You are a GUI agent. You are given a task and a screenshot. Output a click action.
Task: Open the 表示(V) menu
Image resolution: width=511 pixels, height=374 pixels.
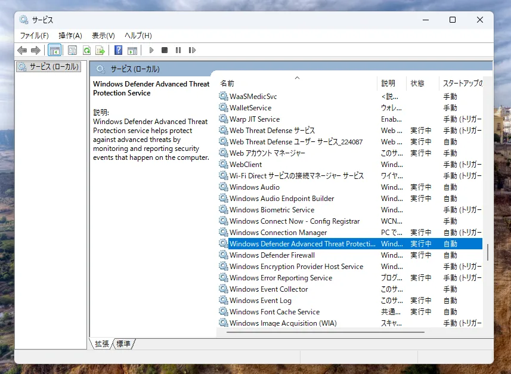pyautogui.click(x=103, y=36)
